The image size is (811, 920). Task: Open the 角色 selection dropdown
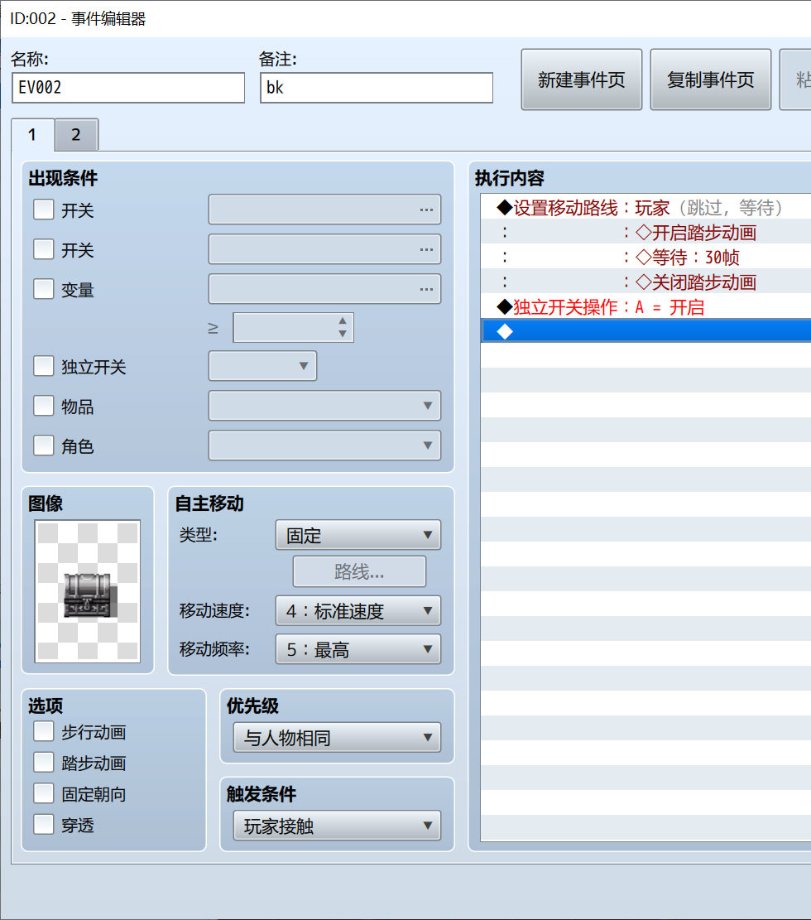pyautogui.click(x=325, y=446)
